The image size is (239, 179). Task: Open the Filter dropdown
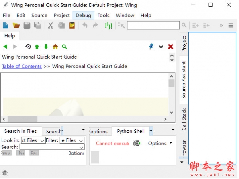tap(72, 140)
